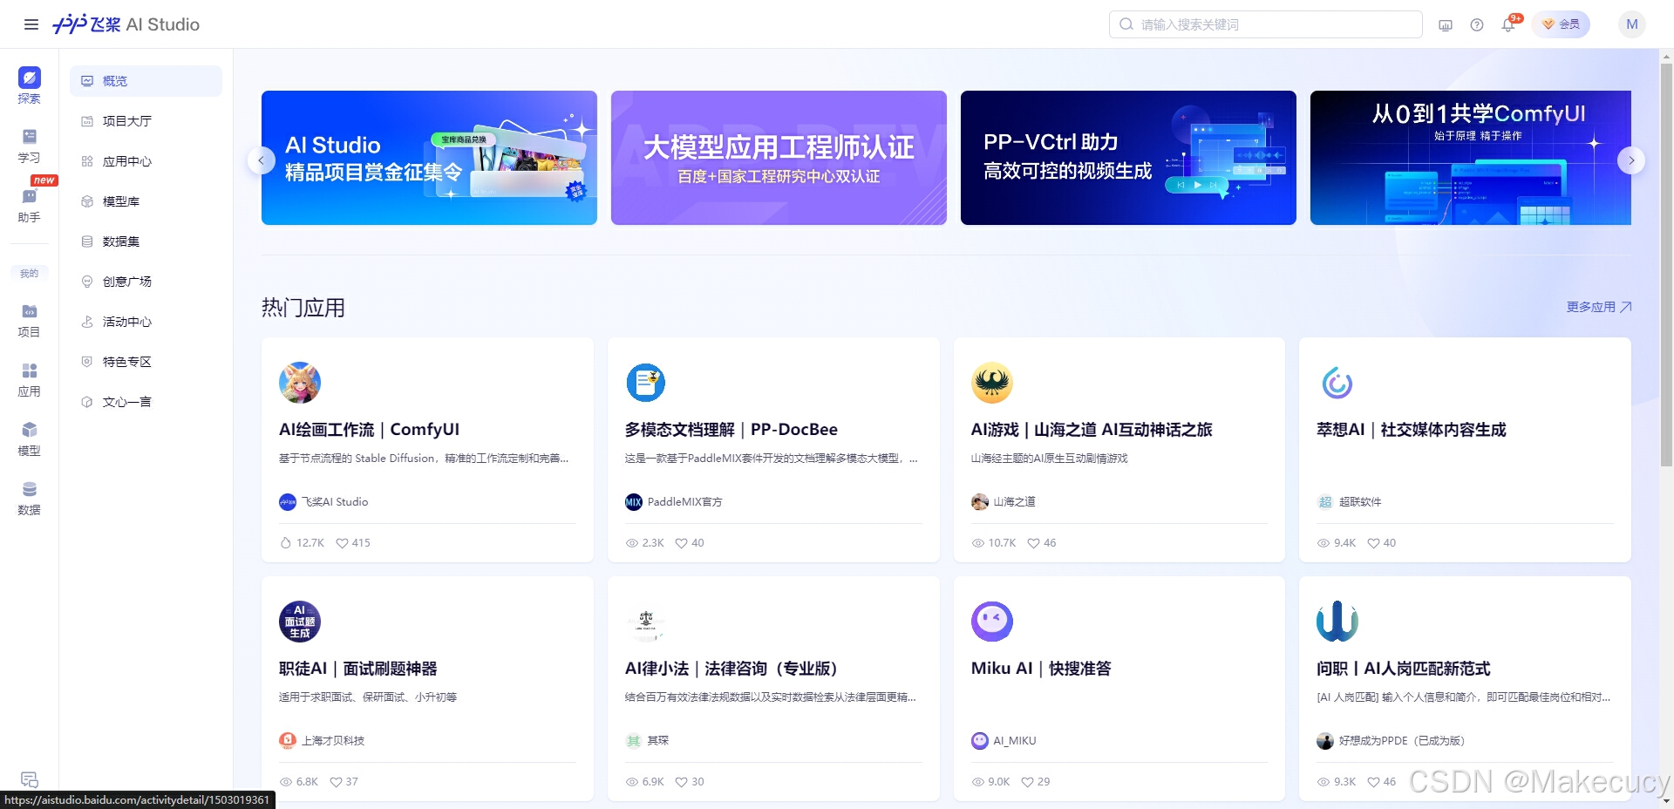Viewport: 1674px width, 809px height.
Task: Click the heart icon on PP-DocBee card
Action: pyautogui.click(x=681, y=543)
